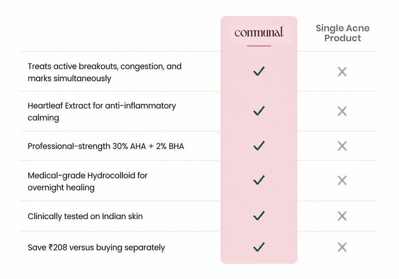Click the green checkmark for Heartleaf Extract row

[259, 111]
